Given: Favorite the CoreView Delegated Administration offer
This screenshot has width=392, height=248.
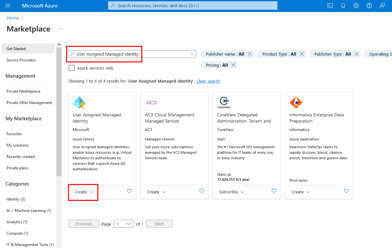Looking at the screenshot, I should click(274, 191).
